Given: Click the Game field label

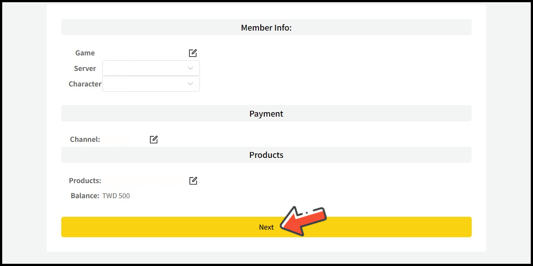Looking at the screenshot, I should tap(85, 53).
